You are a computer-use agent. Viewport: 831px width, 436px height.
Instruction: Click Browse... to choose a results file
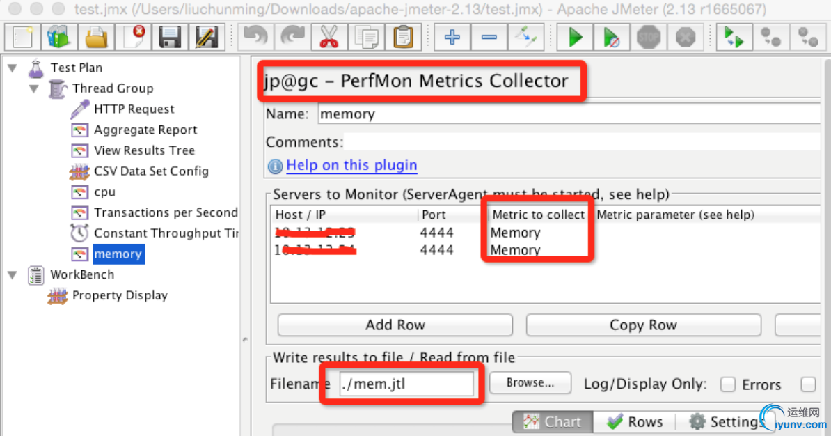pyautogui.click(x=530, y=383)
